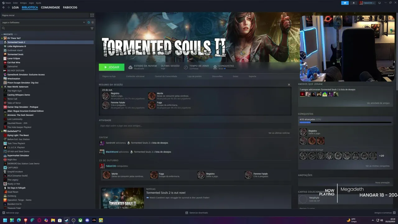Screen dimensions: 398x224
Task: Click the Femme Fatale icon in session summary
Action: (x=106, y=105)
